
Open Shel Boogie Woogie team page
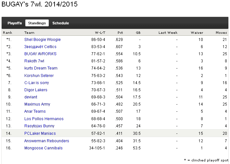(42, 40)
